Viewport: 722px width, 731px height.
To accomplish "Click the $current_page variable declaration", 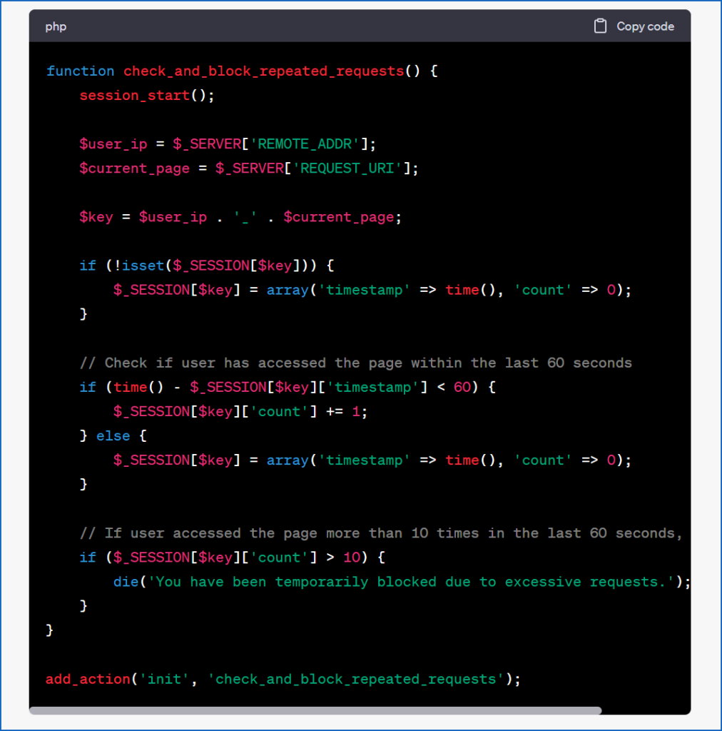I will pos(135,168).
